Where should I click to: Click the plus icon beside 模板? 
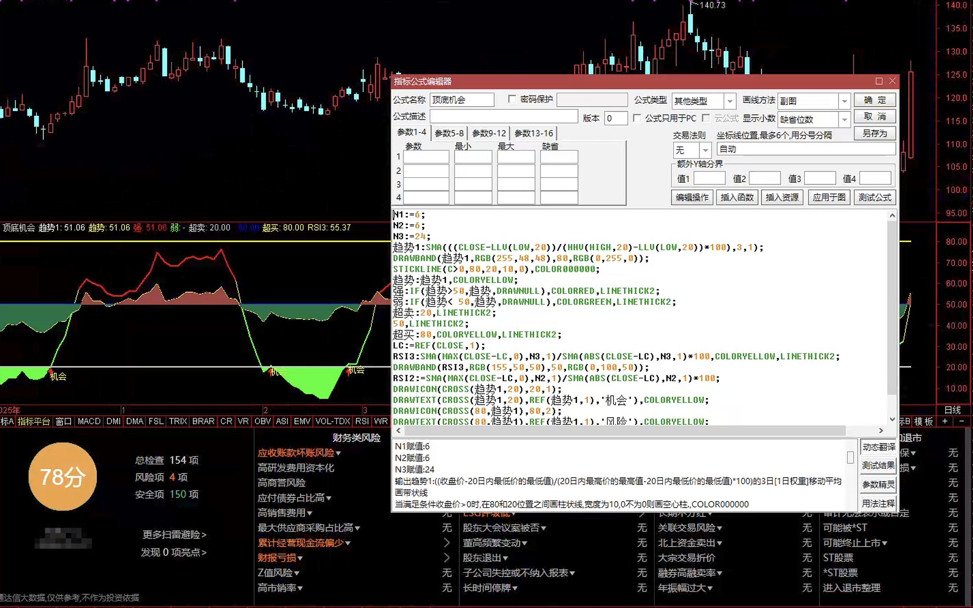944,421
